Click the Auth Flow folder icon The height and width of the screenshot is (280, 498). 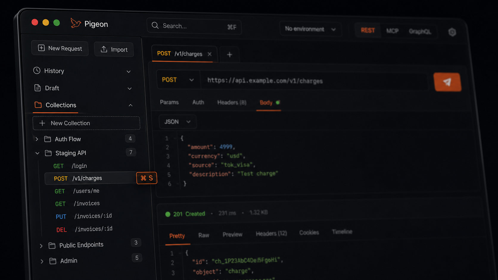pos(47,139)
